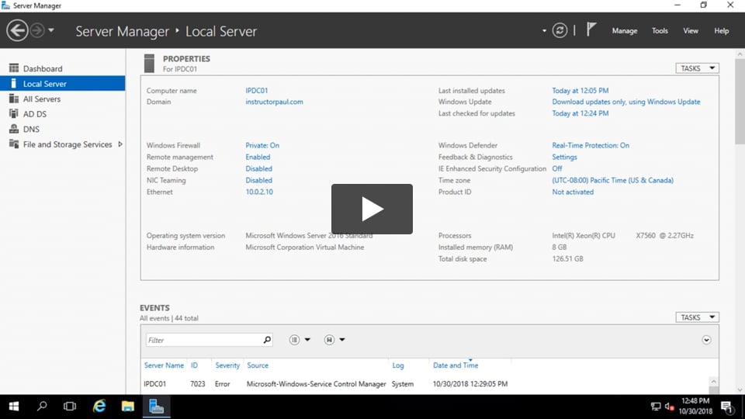Open the Events TASKS dropdown

click(697, 317)
